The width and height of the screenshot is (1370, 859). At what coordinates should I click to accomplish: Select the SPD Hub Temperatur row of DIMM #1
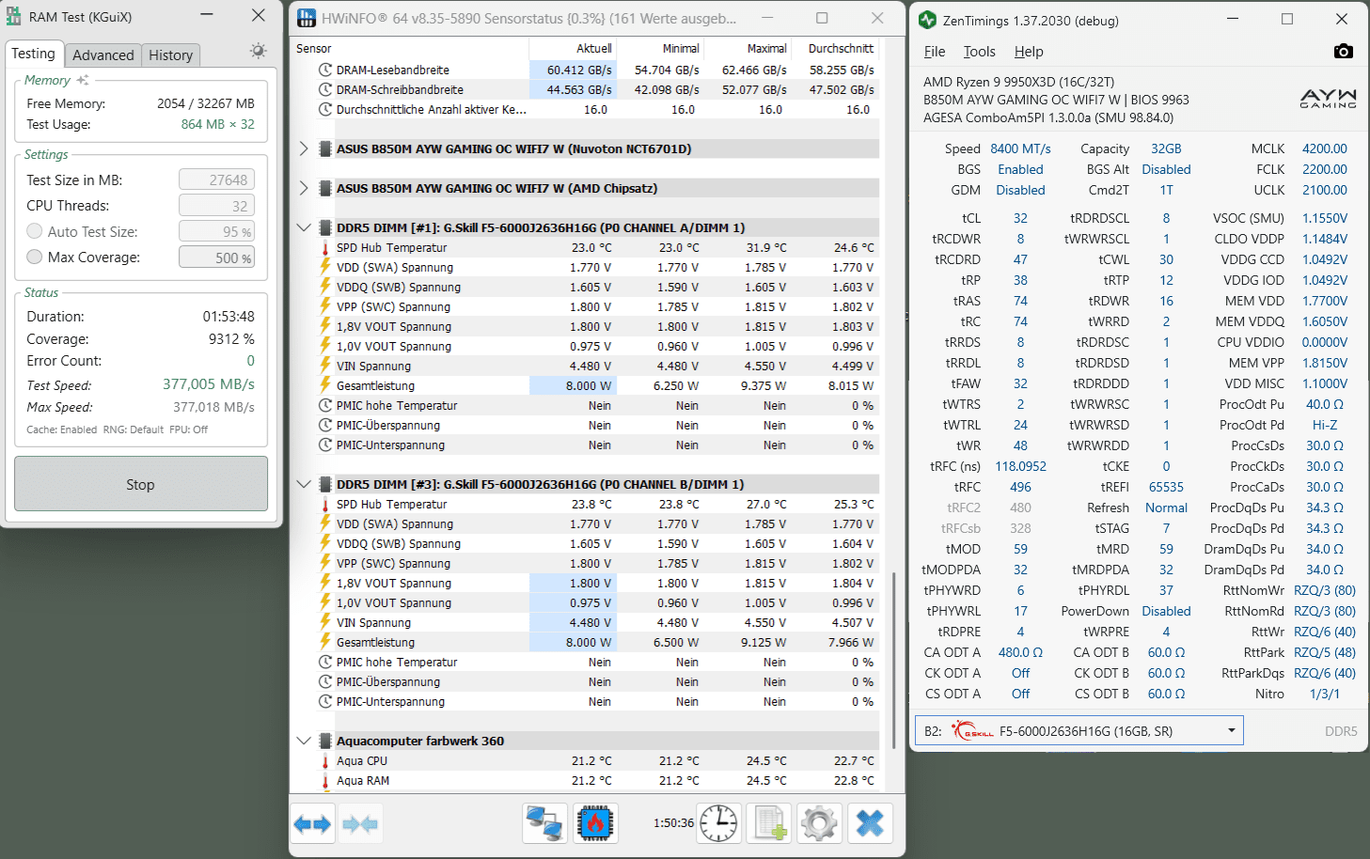click(599, 247)
